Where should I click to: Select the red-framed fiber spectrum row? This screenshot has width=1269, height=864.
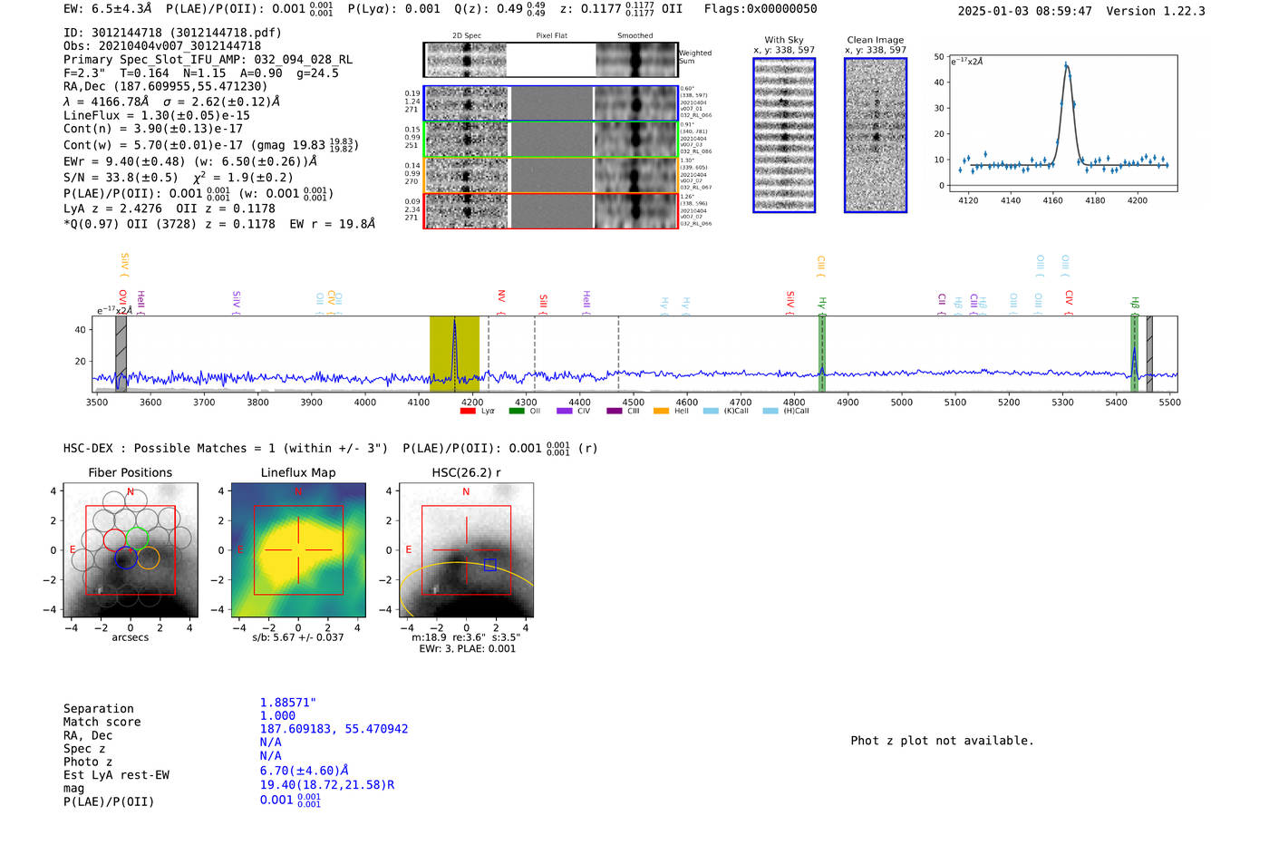[550, 210]
